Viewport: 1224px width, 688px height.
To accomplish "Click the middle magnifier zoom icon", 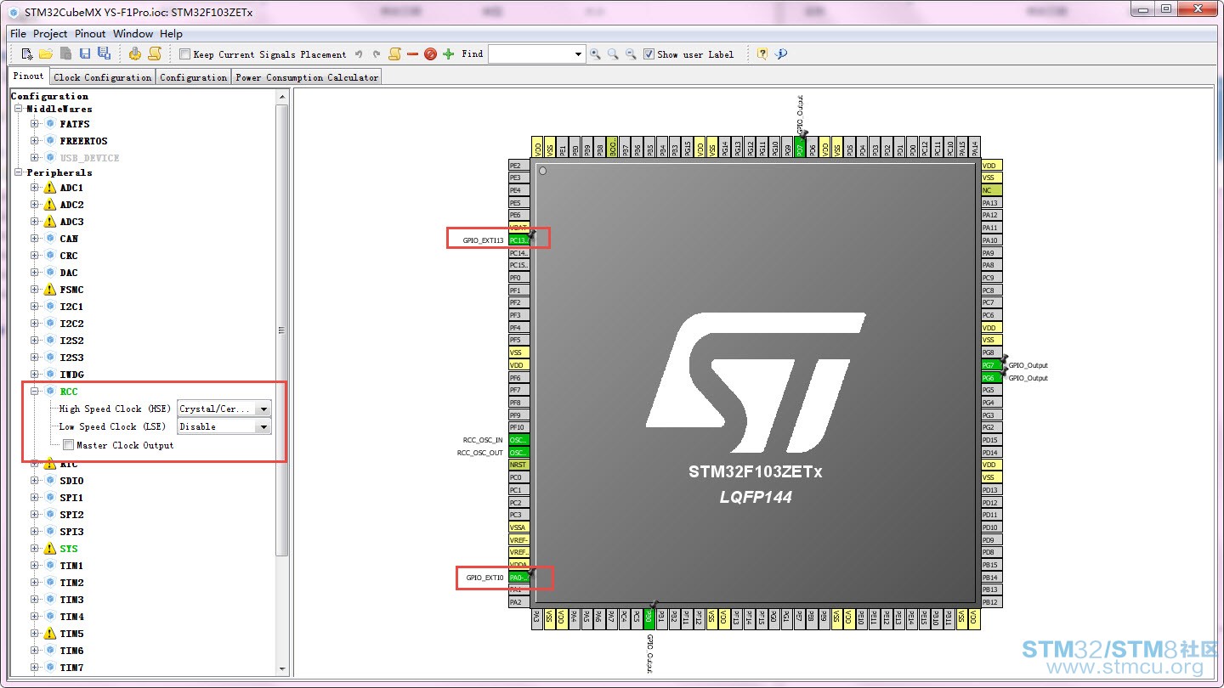I will click(x=613, y=54).
